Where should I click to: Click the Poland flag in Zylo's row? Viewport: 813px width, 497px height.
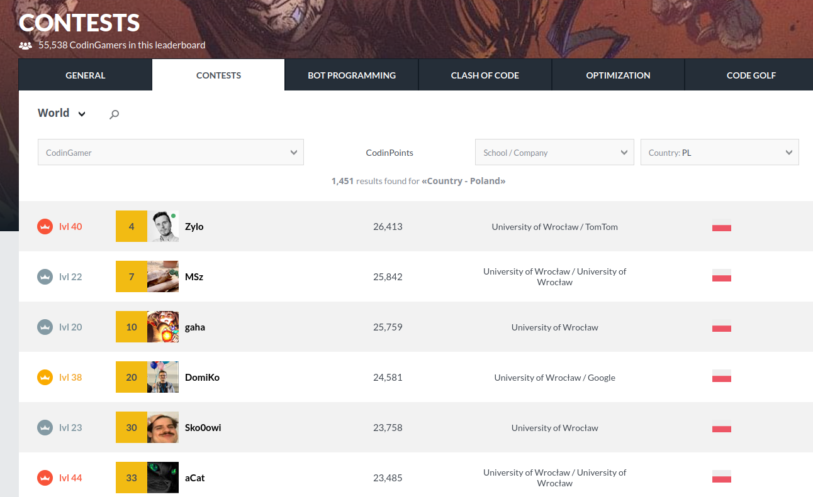[x=721, y=226]
